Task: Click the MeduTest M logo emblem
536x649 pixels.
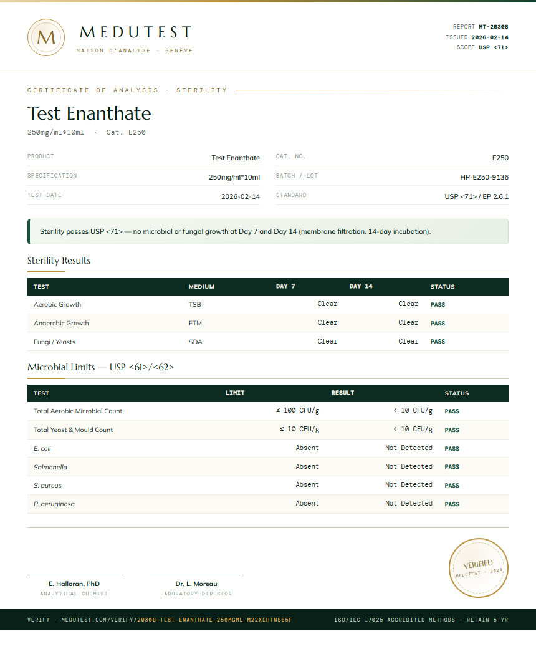Action: 46,37
